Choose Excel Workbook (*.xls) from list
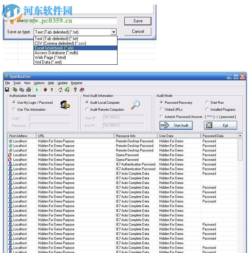This screenshot has height=253, width=248. 75,48
